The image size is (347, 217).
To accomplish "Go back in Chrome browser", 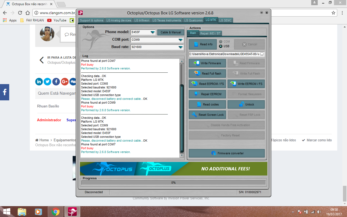I will (x=5, y=13).
